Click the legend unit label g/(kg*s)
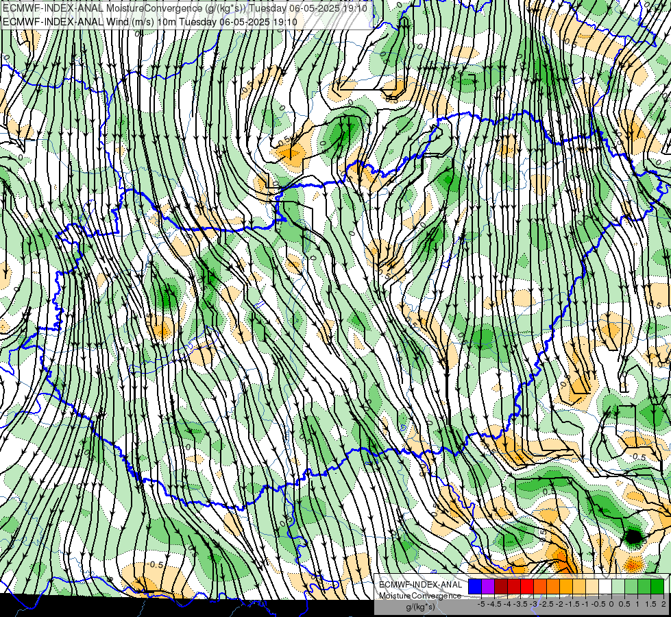The height and width of the screenshot is (617, 671). click(421, 607)
